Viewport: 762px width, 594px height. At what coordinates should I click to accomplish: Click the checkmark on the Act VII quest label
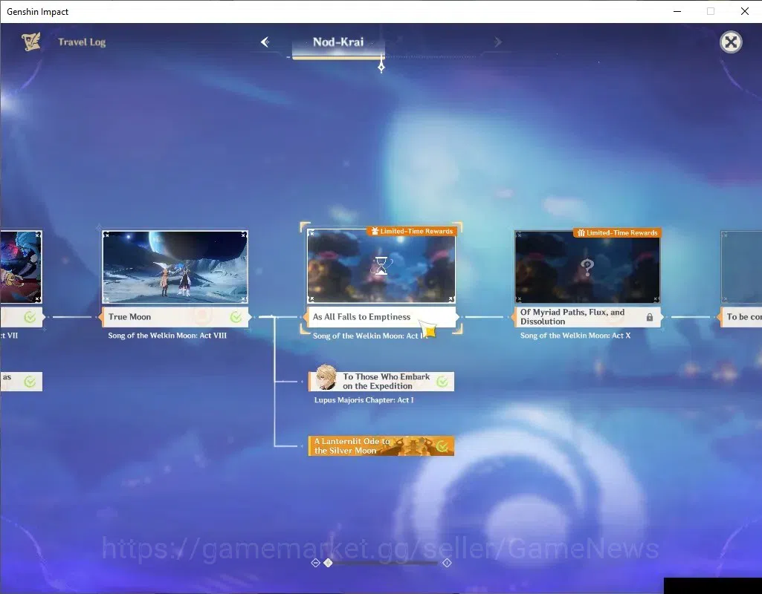(30, 317)
